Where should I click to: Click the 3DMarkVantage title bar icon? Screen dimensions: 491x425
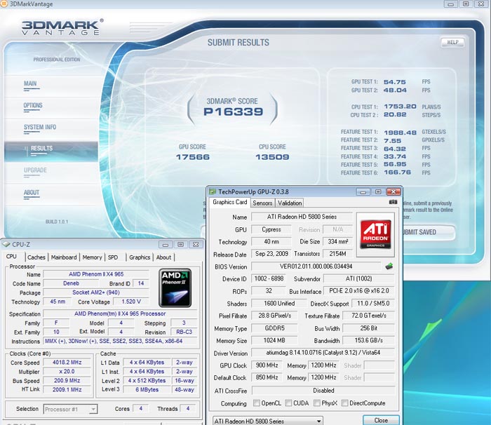coord(4,4)
